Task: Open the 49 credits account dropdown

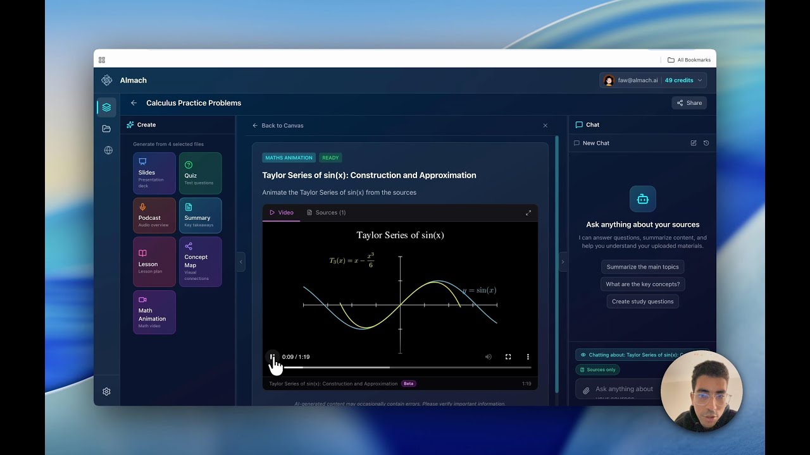Action: (x=683, y=80)
